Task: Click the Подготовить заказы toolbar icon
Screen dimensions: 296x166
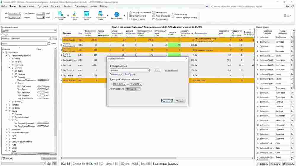Action: pos(86,14)
